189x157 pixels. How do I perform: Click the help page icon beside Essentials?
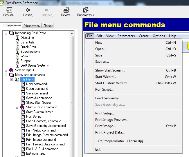(17, 42)
